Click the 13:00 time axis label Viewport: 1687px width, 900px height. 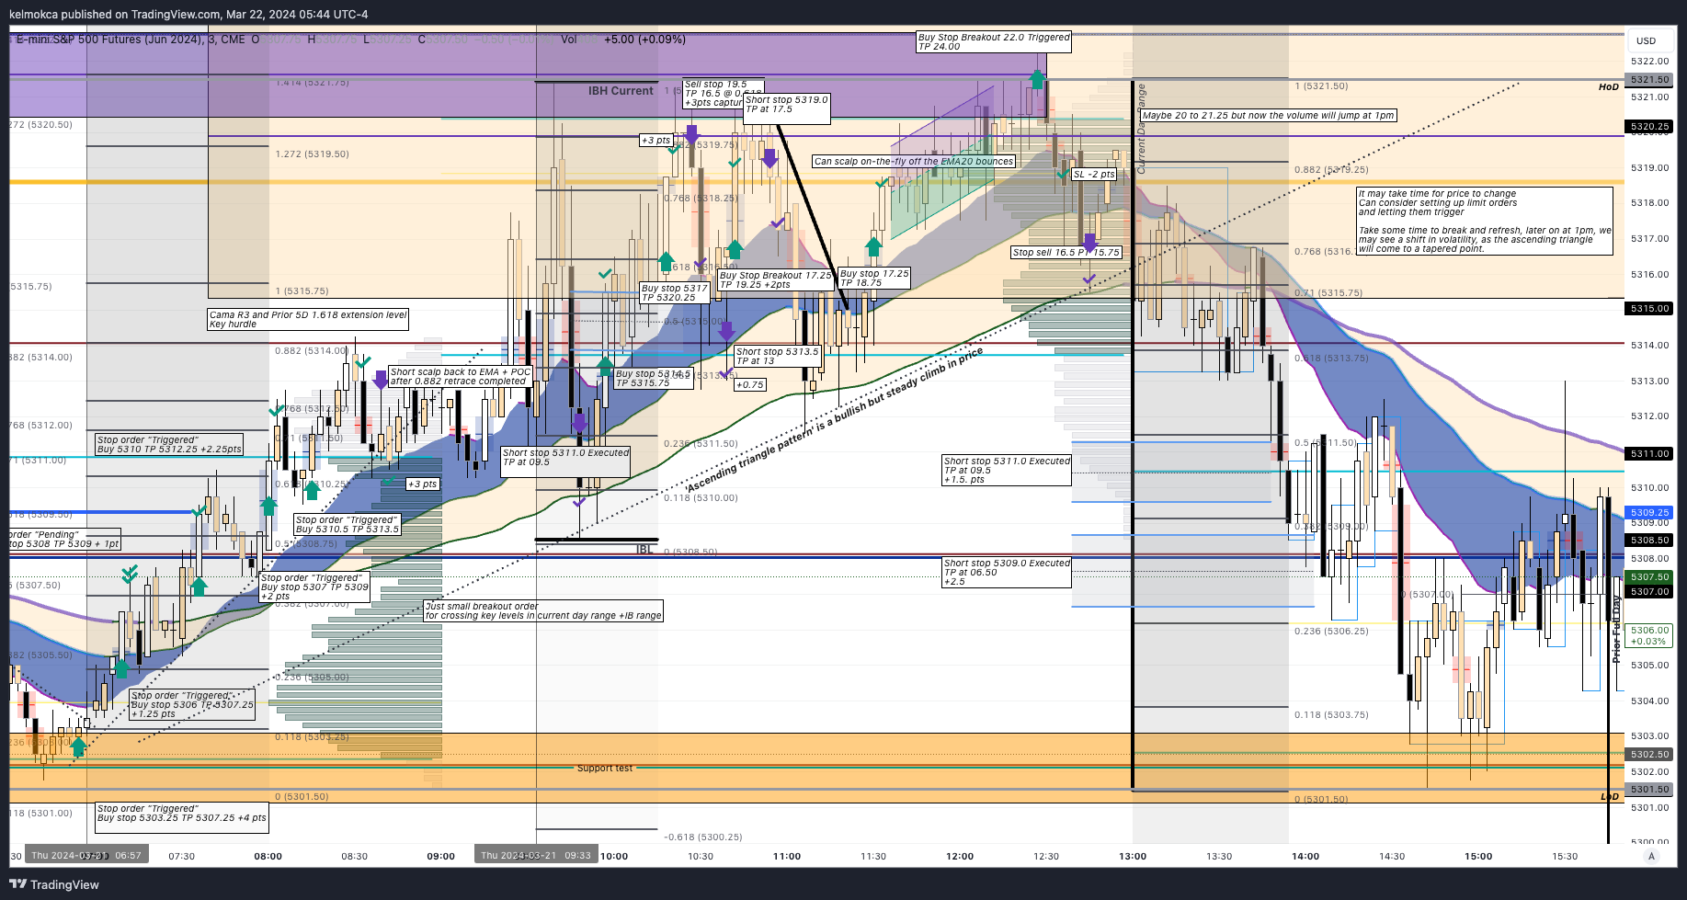pos(1133,856)
